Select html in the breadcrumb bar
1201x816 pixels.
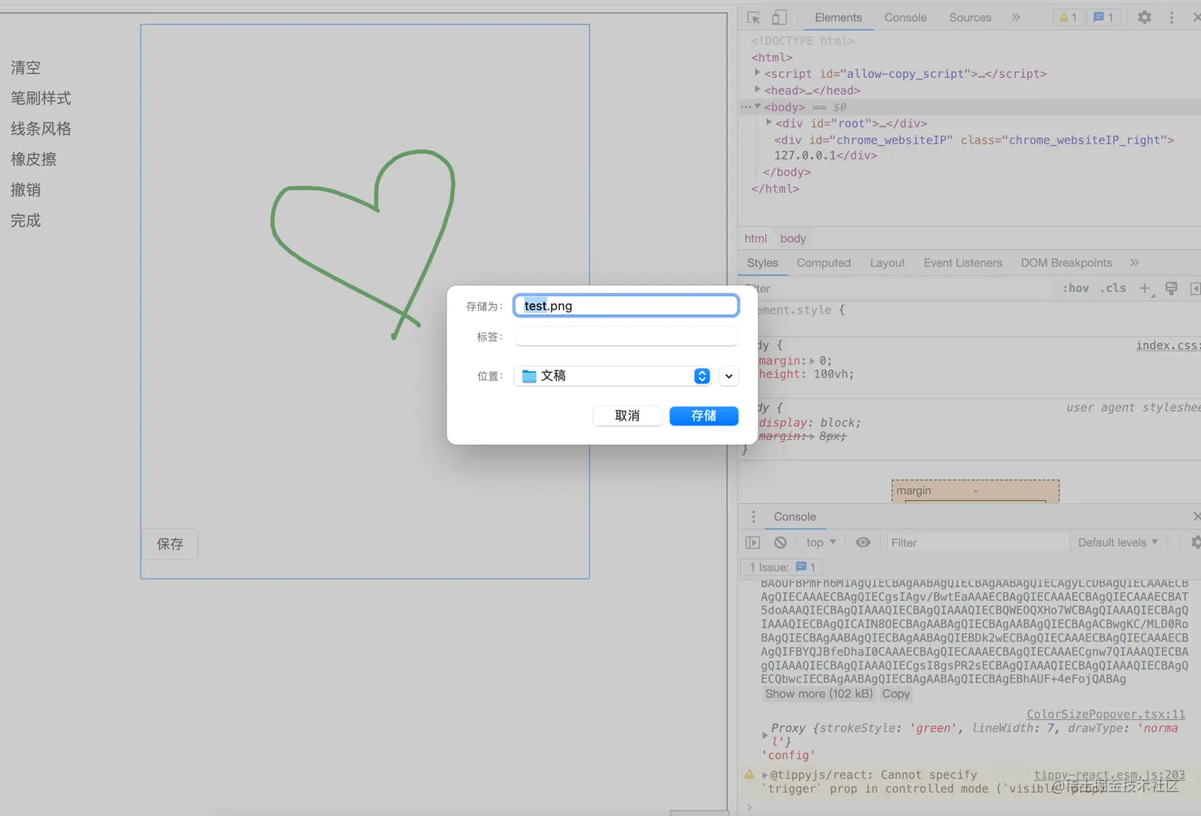point(755,238)
